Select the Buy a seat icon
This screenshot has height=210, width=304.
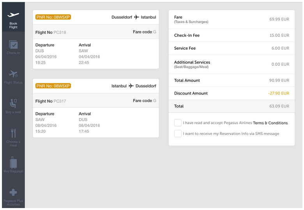13,103
